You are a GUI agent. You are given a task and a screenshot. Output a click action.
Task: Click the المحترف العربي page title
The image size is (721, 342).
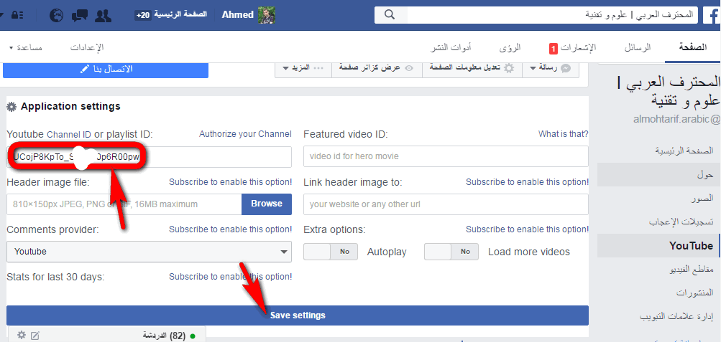[669, 91]
